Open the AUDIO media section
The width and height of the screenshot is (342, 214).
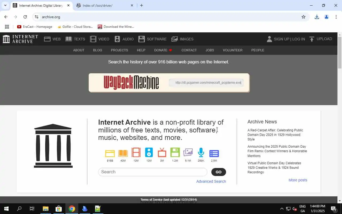(x=124, y=39)
